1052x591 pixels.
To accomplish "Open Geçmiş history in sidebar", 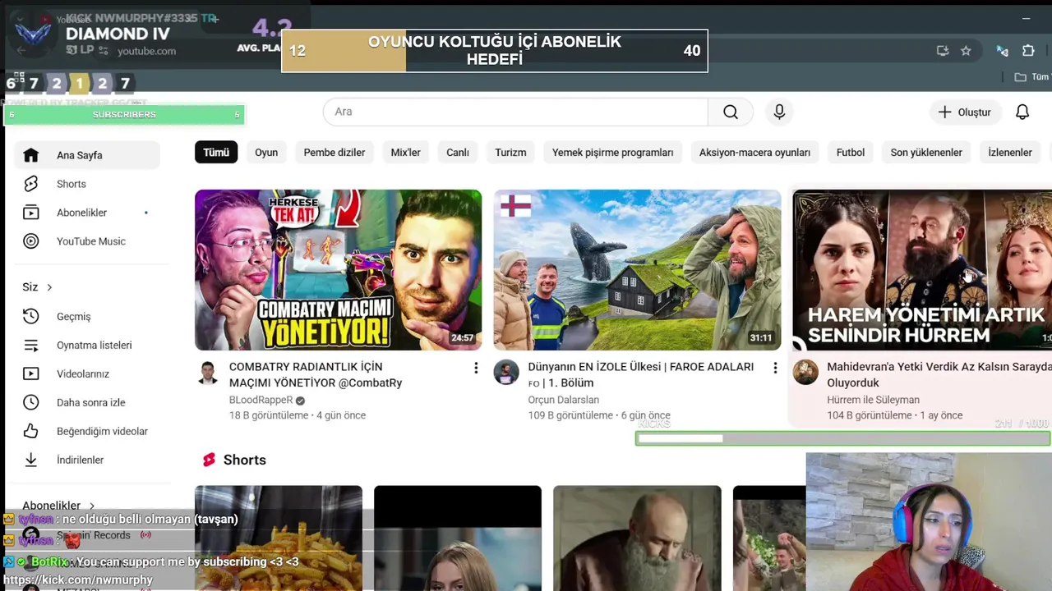I will tap(86, 316).
